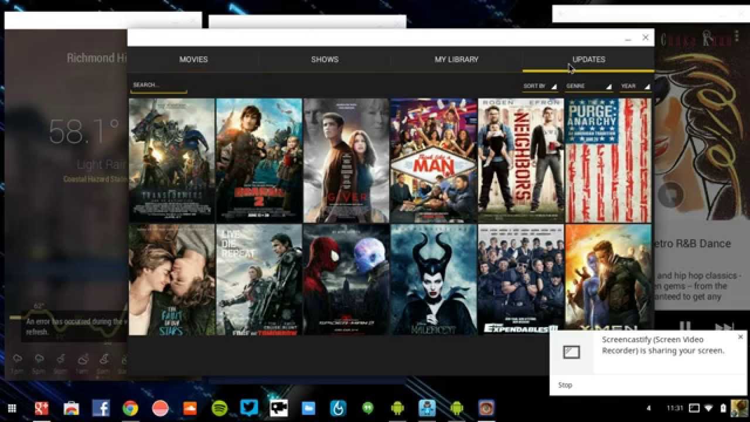Expand the Year dropdown
The image size is (750, 422).
635,86
